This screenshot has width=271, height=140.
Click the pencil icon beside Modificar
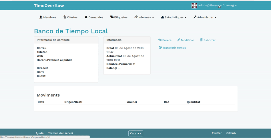point(179,40)
